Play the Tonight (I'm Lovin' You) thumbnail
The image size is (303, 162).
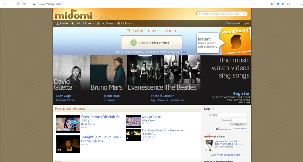click(x=68, y=144)
